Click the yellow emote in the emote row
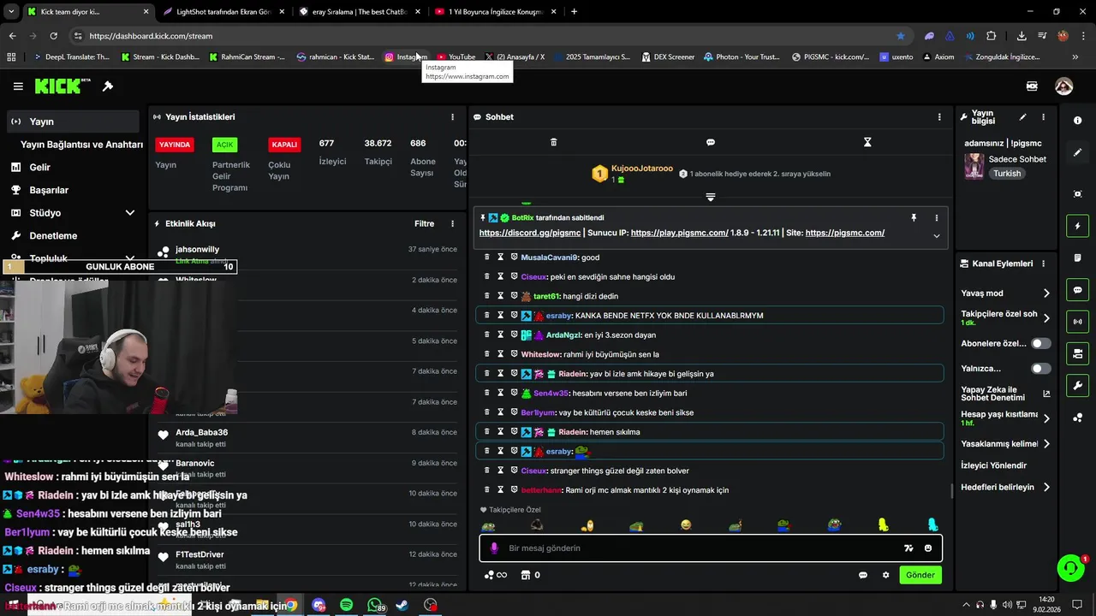Image resolution: width=1096 pixels, height=616 pixels. [x=883, y=525]
